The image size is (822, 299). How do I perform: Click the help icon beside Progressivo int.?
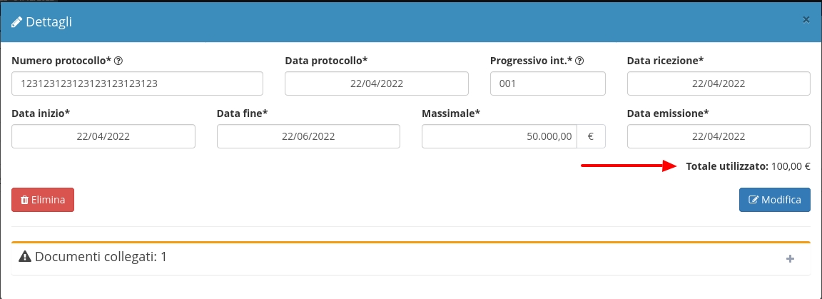click(580, 61)
